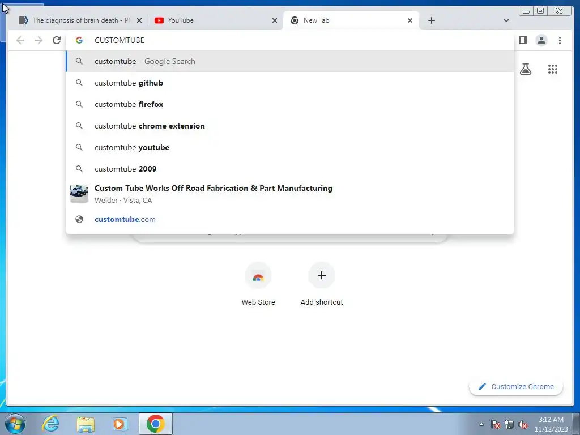
Task: Launch Internet Explorer from taskbar
Action: (50, 424)
